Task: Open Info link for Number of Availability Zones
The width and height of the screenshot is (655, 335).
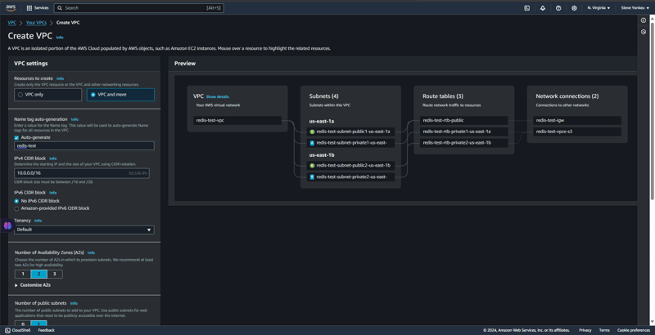Action: (x=91, y=252)
